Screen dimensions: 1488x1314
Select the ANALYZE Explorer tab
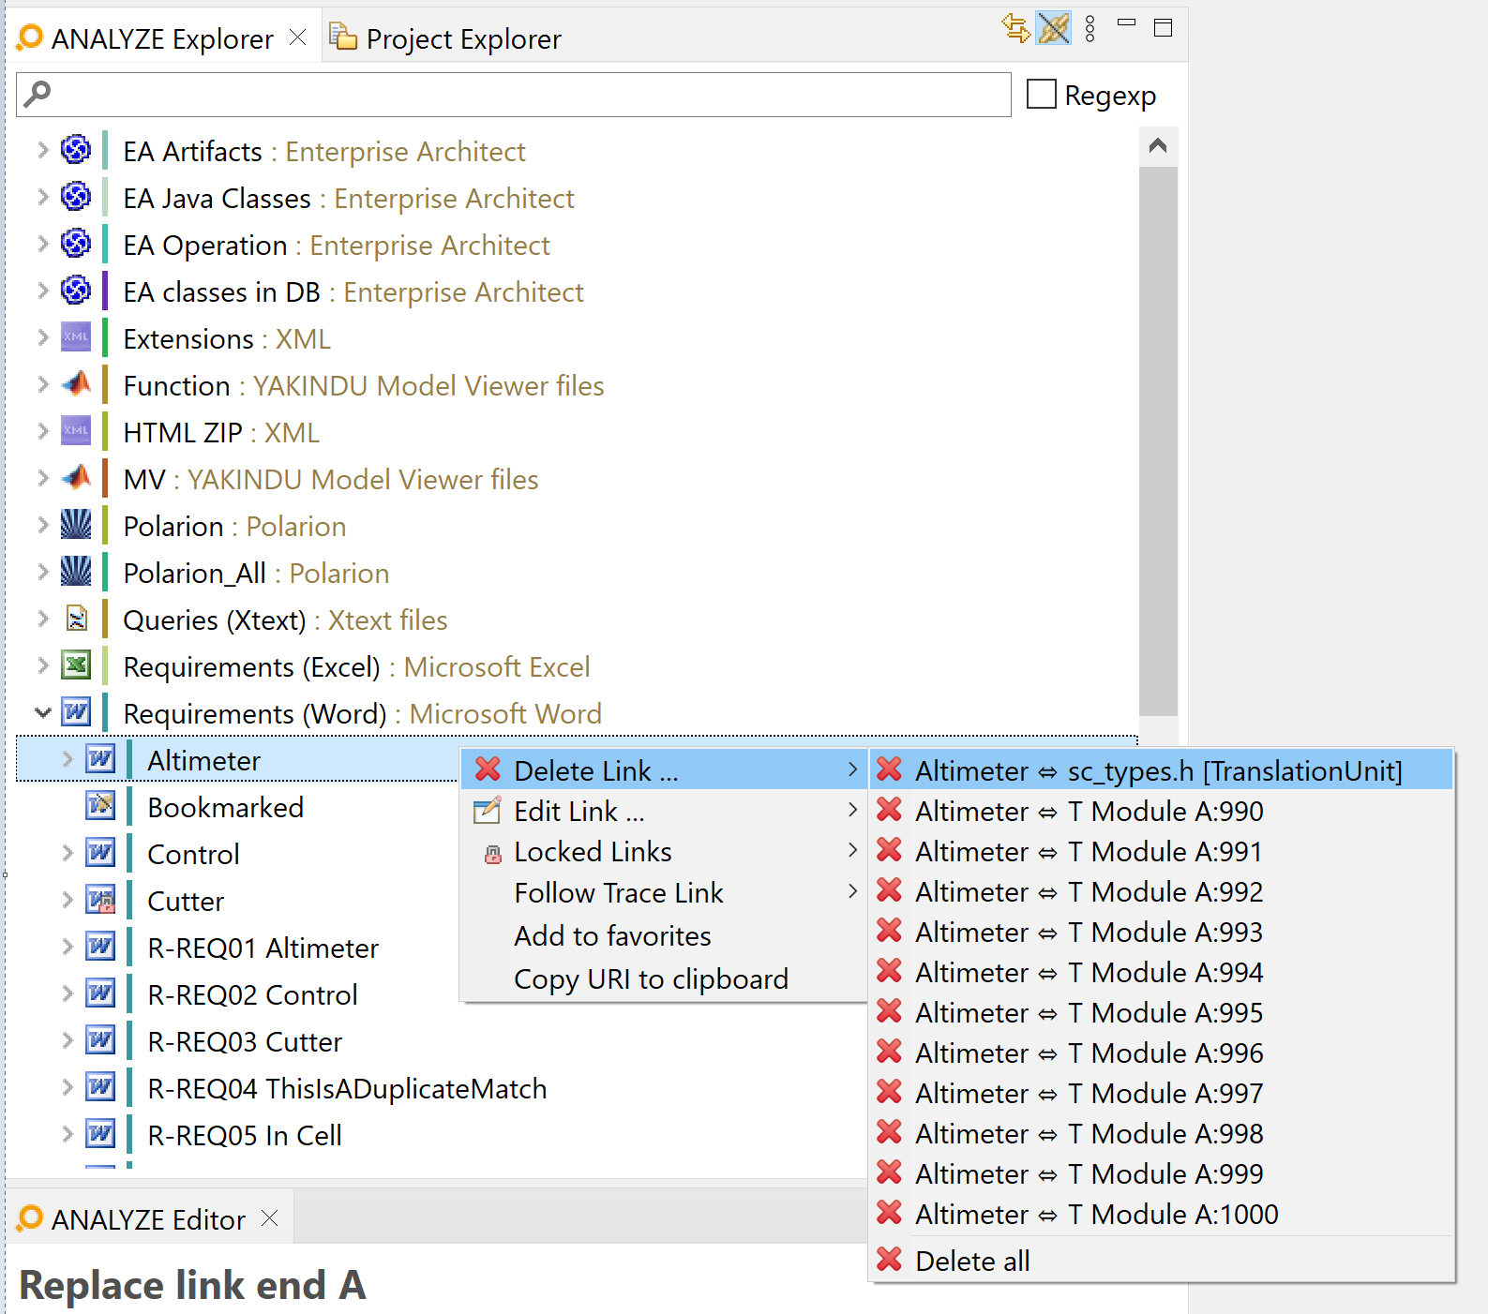[x=162, y=38]
